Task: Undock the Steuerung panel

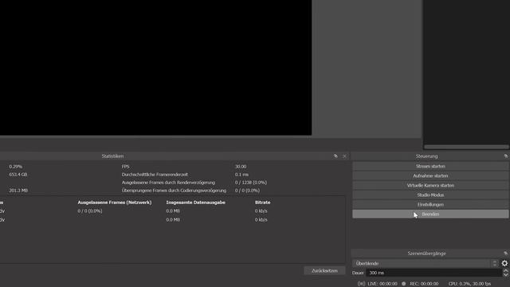Action: coord(506,156)
